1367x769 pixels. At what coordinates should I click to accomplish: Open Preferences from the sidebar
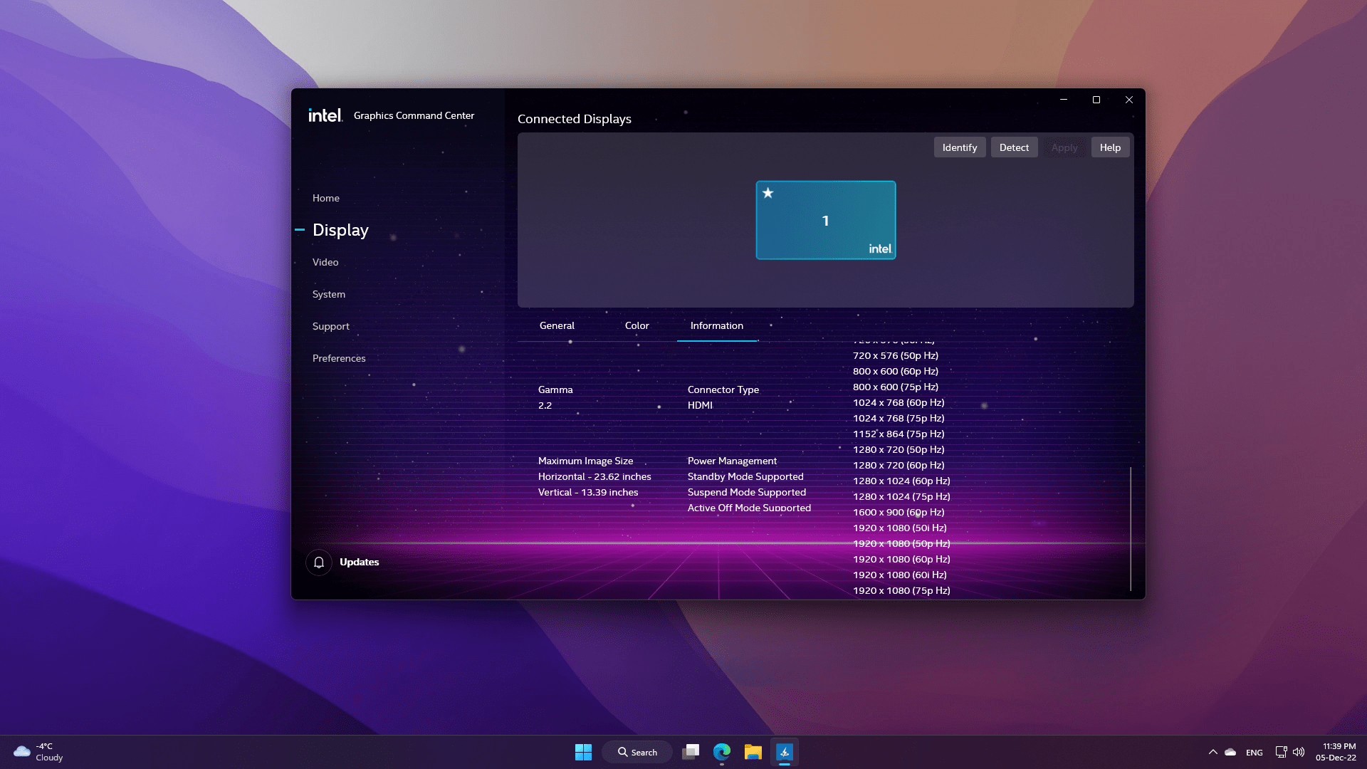click(339, 358)
